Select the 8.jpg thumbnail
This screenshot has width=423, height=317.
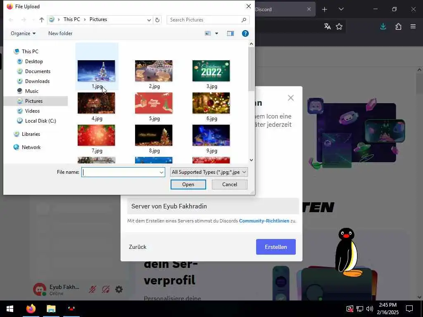[154, 135]
